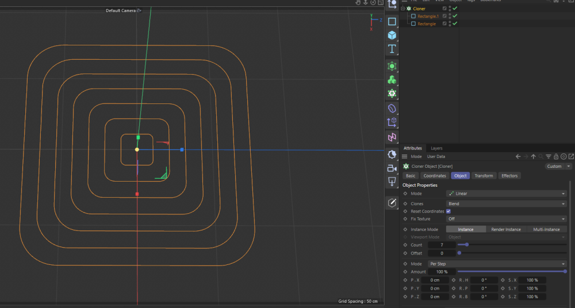
Task: Open the Per Step mode dropdown
Action: [497, 264]
